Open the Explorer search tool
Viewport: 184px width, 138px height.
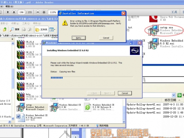pyautogui.click(x=15, y=29)
